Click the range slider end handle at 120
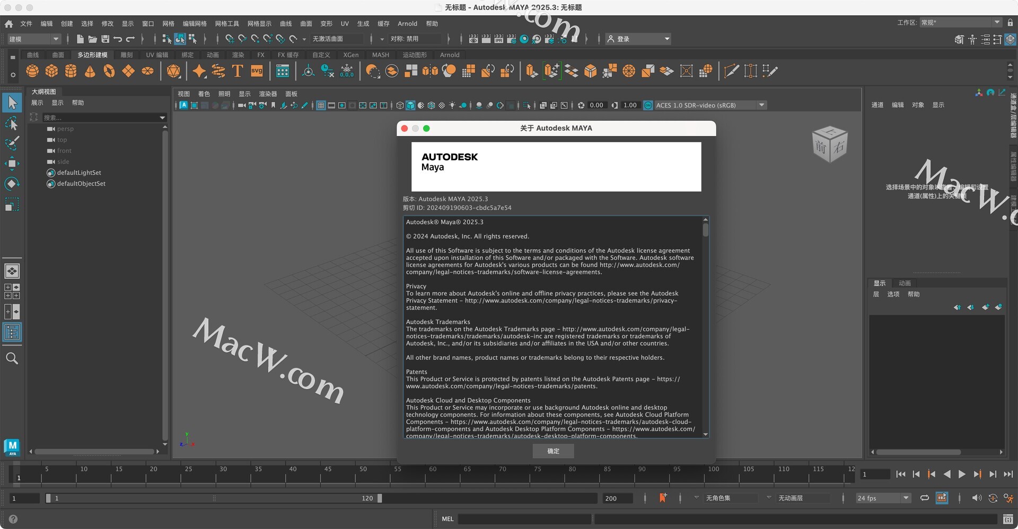 coord(380,498)
